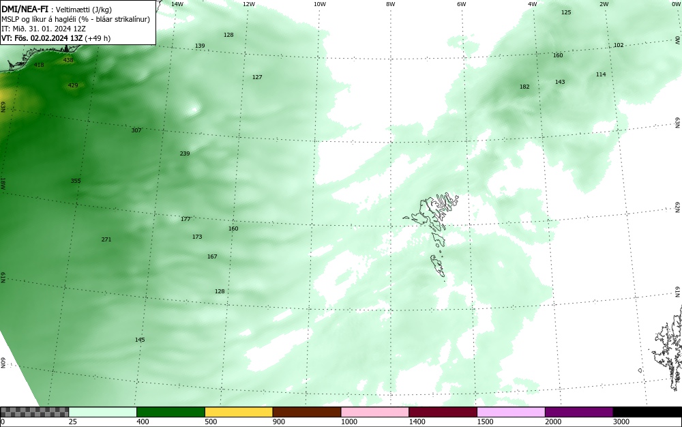Pick the dark green 400–500 legend swatch
This screenshot has width=682, height=427.
[170, 412]
